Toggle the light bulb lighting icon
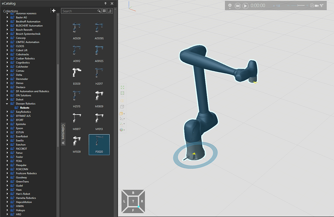Image resolution: width=334 pixels, height=217 pixels. point(122,100)
